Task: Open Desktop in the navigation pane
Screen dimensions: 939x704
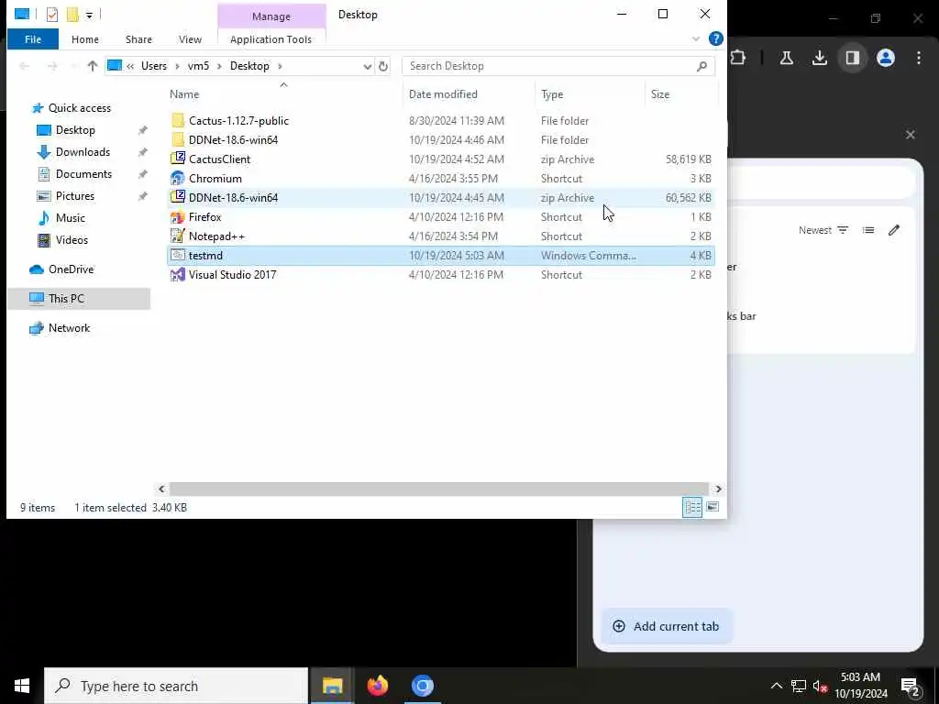Action: click(75, 130)
